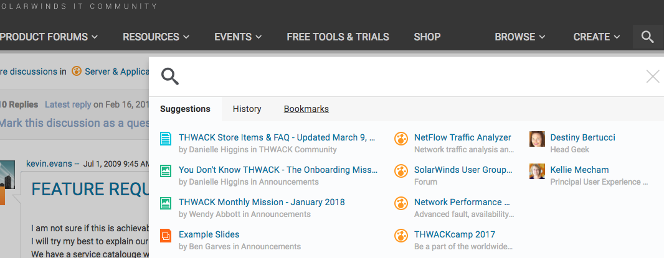Image resolution: width=664 pixels, height=258 pixels.
Task: Click Mark this discussion as a question link
Action: click(74, 123)
